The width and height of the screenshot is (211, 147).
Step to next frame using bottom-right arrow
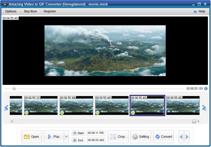pyautogui.click(x=187, y=137)
